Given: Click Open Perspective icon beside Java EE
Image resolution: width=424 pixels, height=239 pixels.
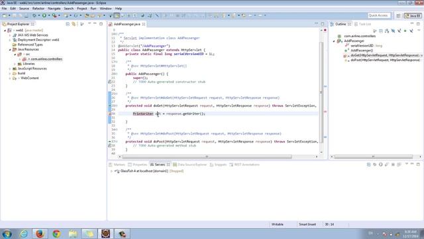Looking at the screenshot, I should coord(398,16).
